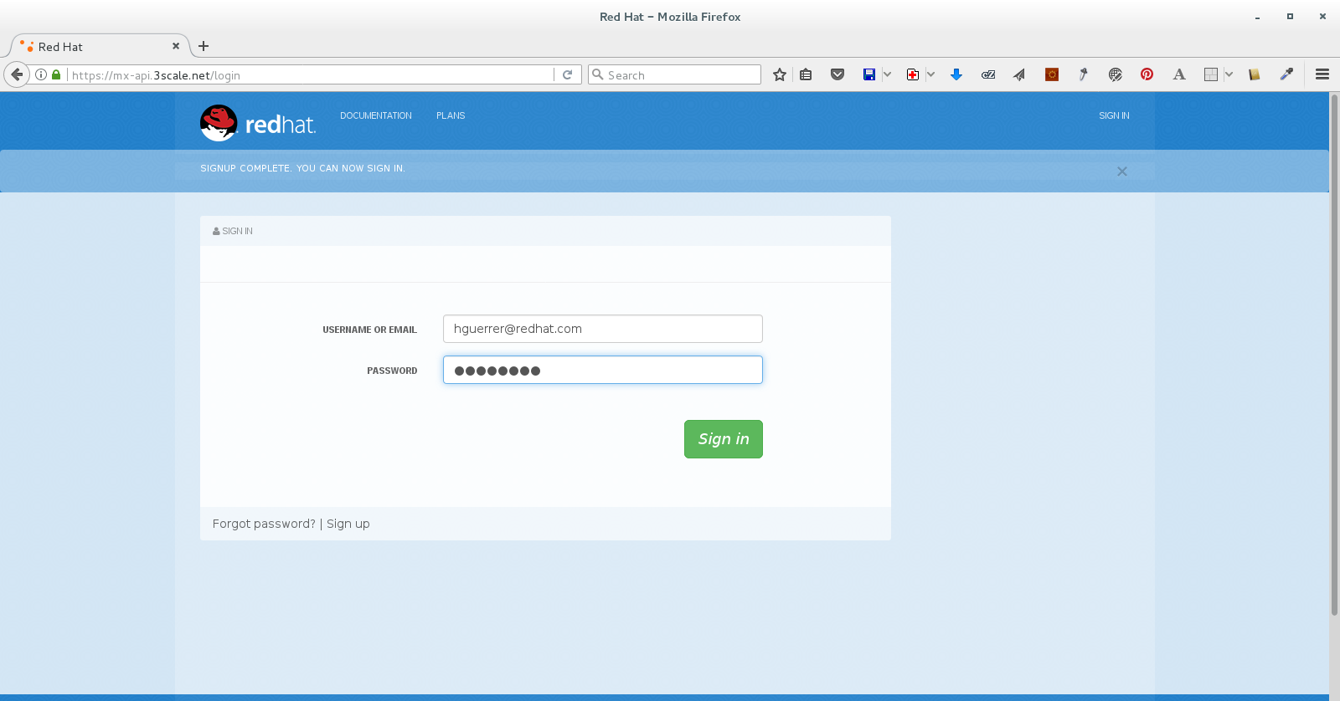
Task: Maximize the Firefox window
Action: point(1290,17)
